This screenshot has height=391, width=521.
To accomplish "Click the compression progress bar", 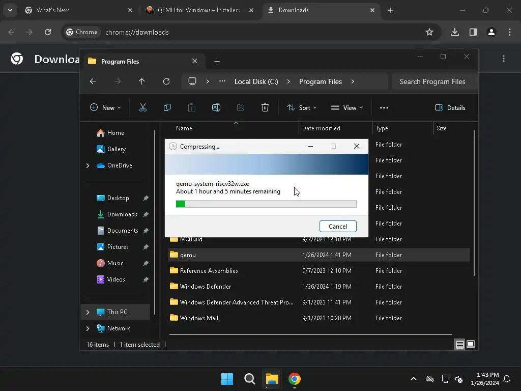I will tap(266, 204).
